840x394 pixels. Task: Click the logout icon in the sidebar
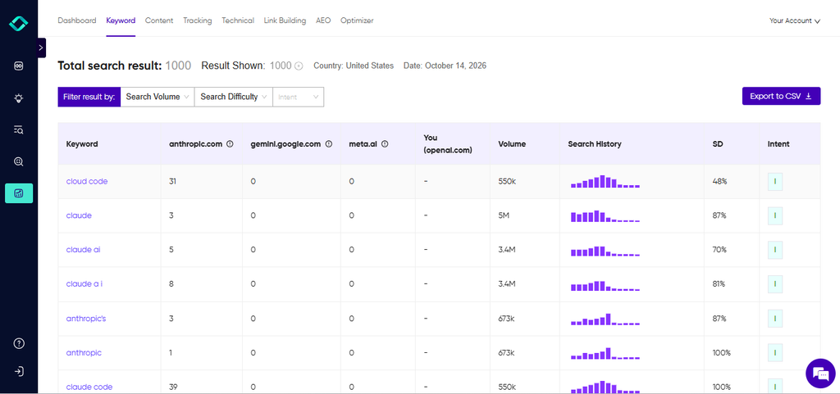point(19,371)
